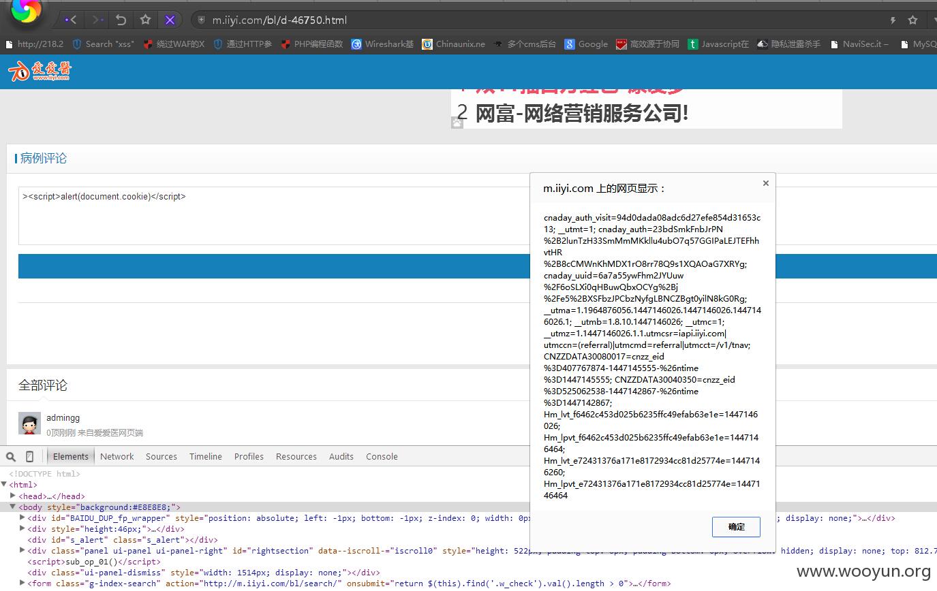The image size is (937, 591).
Task: Click the browser forward arrow button
Action: (x=97, y=20)
